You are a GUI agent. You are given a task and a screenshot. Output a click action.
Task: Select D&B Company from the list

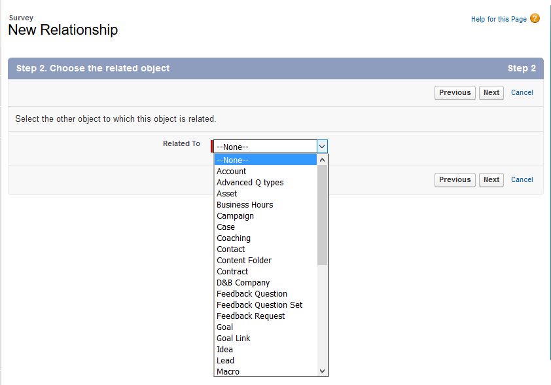[243, 283]
